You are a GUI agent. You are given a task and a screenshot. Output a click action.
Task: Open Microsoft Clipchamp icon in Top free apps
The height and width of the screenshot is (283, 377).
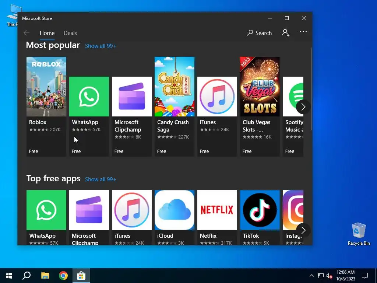click(x=89, y=210)
